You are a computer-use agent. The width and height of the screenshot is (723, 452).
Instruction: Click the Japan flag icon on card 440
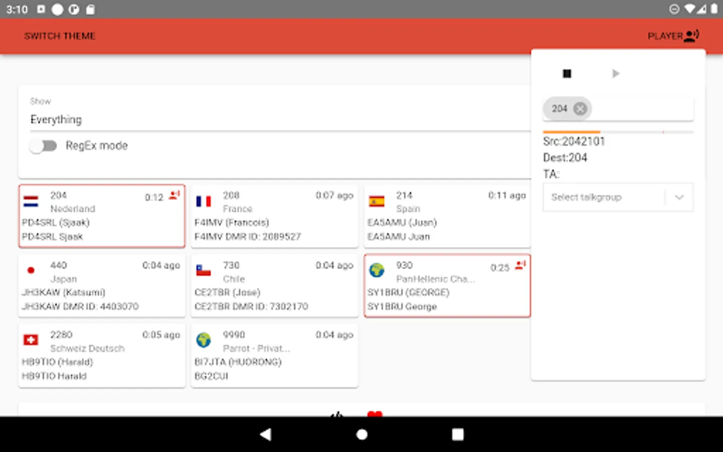coord(31,270)
